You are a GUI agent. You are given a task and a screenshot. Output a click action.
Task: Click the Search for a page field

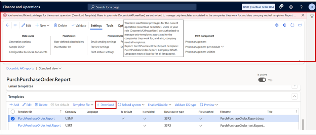[x=138, y=7]
